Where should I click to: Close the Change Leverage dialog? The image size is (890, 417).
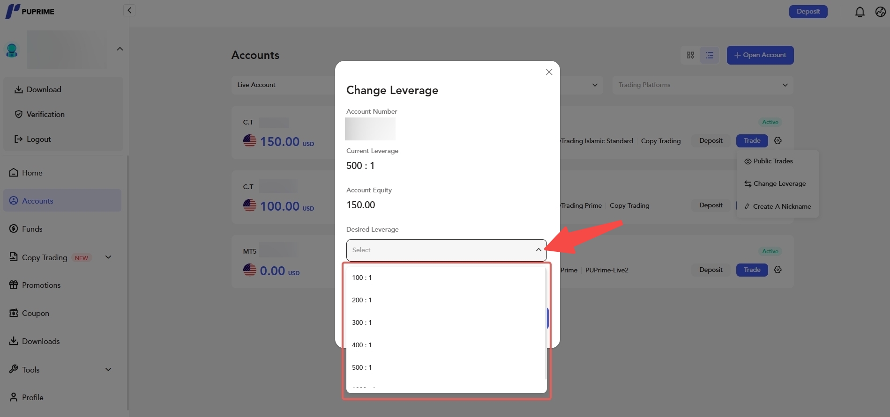(549, 72)
